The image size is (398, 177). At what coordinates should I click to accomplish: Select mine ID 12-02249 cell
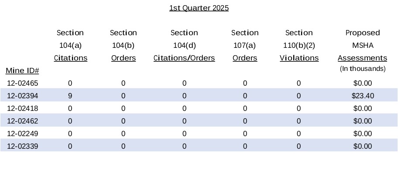(x=23, y=134)
